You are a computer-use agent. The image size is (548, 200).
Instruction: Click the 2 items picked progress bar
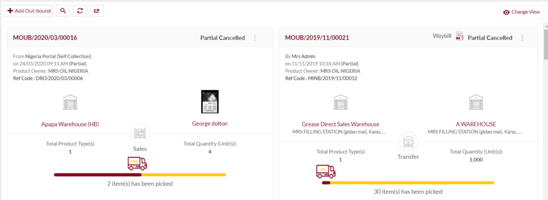click(140, 174)
